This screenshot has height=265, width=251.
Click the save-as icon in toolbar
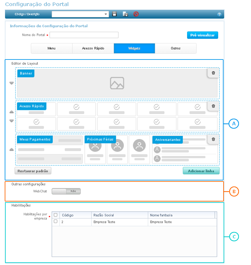coord(125,14)
